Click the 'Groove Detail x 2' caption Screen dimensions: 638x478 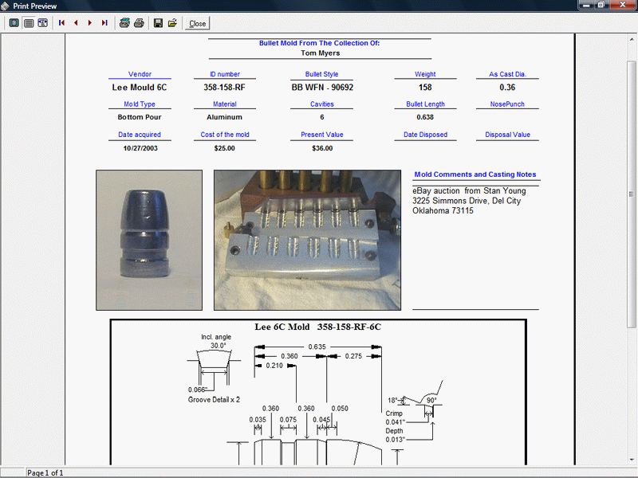[x=214, y=400]
